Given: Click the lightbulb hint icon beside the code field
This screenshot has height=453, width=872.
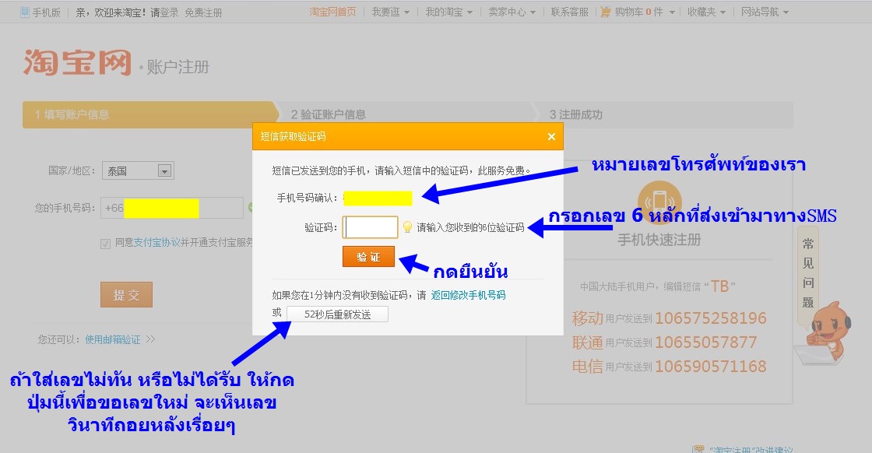Looking at the screenshot, I should [408, 226].
